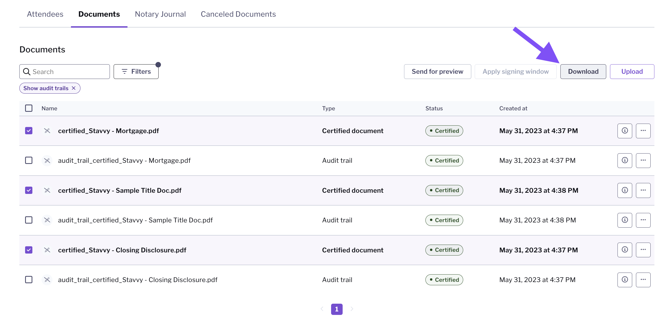Focus the Search input field

(65, 71)
